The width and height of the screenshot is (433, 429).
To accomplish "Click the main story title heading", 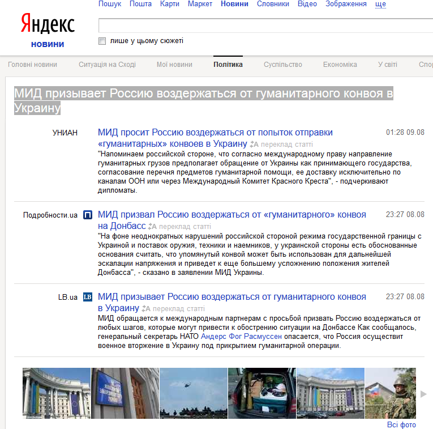I will click(x=204, y=100).
